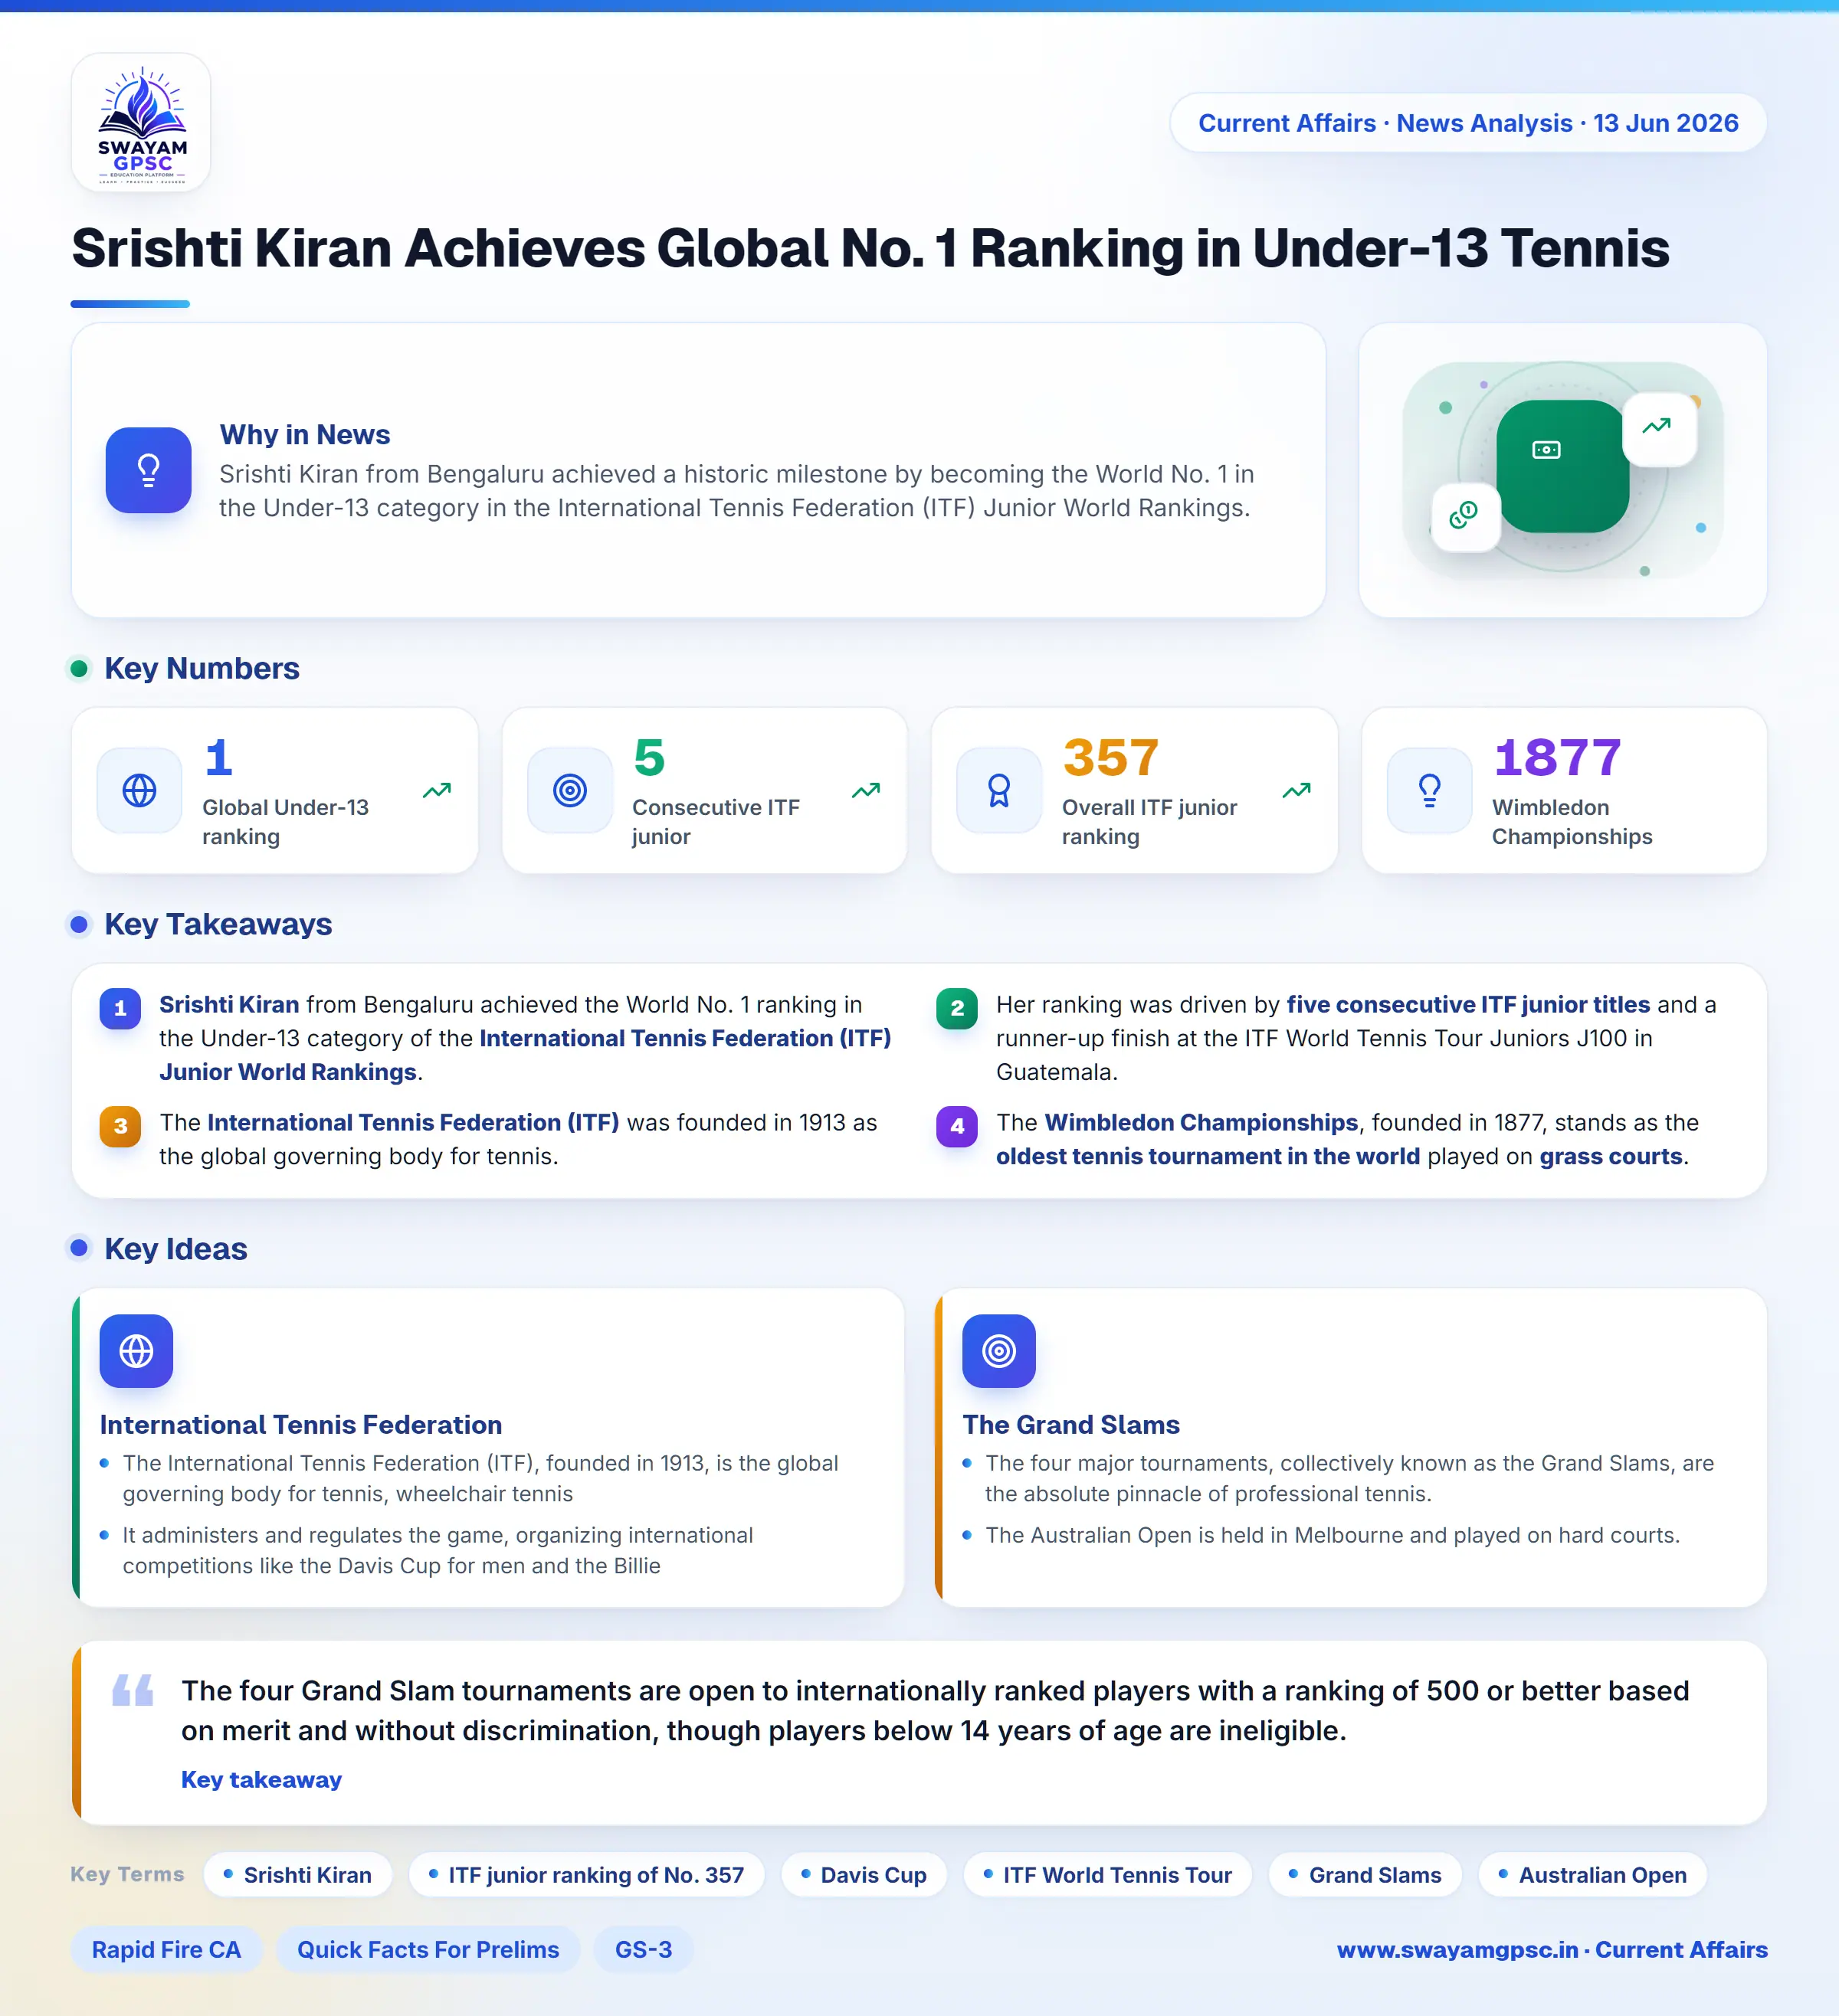Click the trend arrow tile in the top-right illustration
Image resolution: width=1839 pixels, height=2016 pixels.
pos(1659,428)
